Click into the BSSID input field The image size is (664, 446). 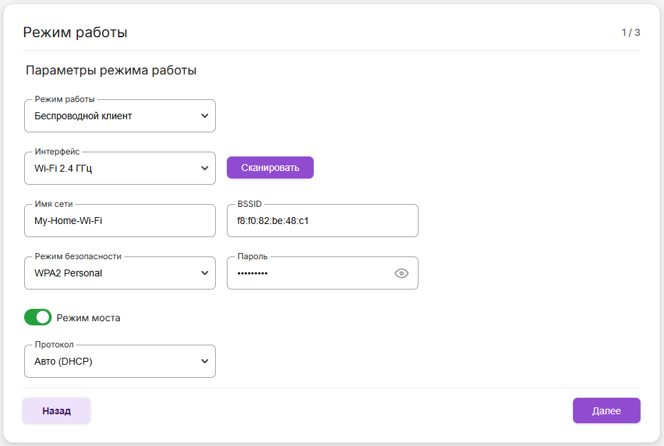322,221
